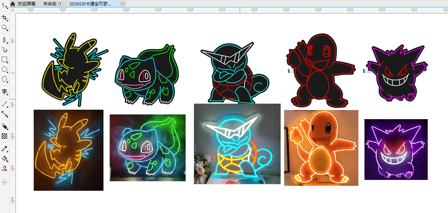Select the Pikachu vector outline drawing
The width and height of the screenshot is (448, 213).
pos(74,70)
